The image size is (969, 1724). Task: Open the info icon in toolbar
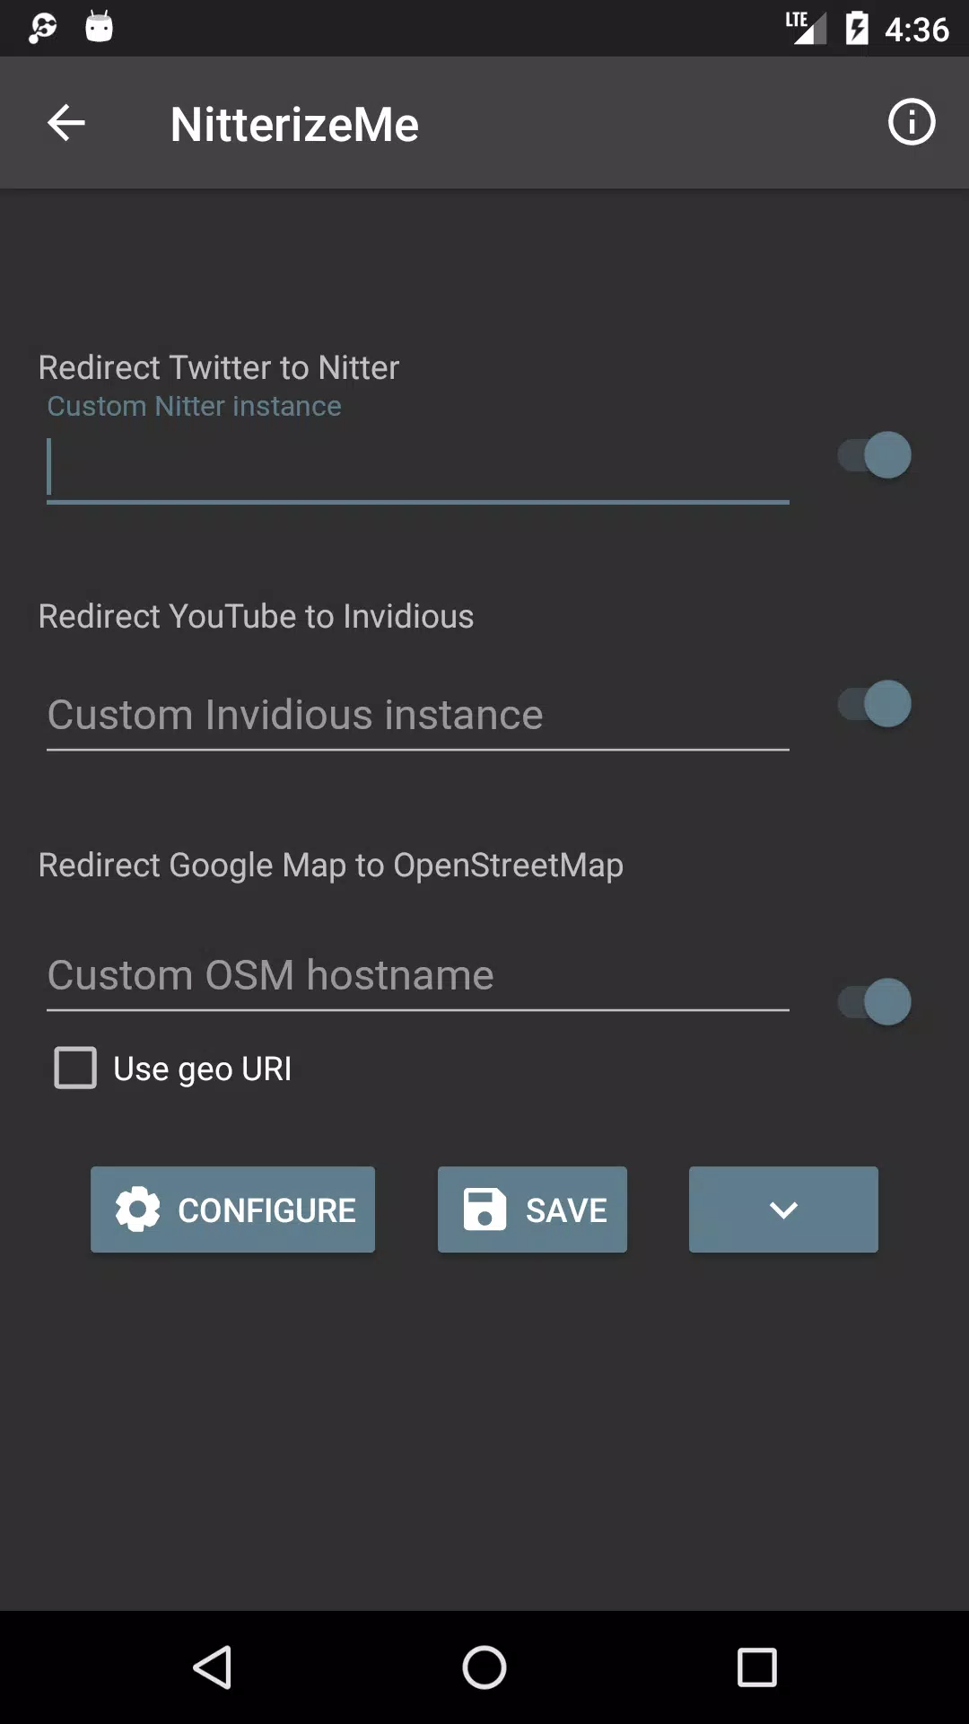tap(912, 122)
